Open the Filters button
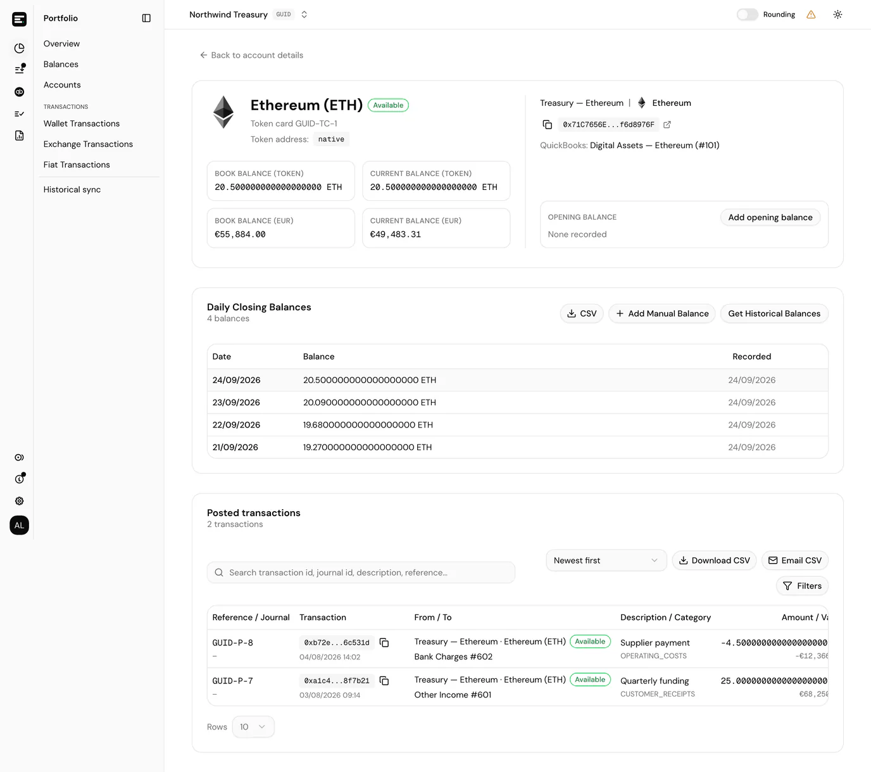 [x=801, y=586]
